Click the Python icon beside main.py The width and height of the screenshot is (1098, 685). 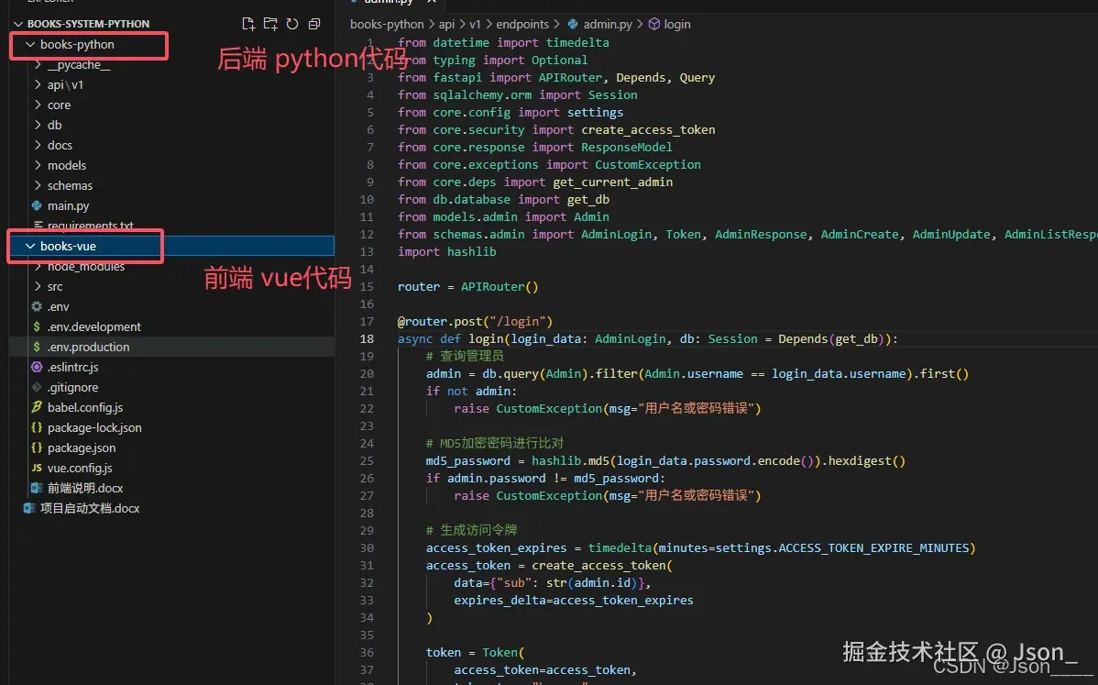(37, 206)
